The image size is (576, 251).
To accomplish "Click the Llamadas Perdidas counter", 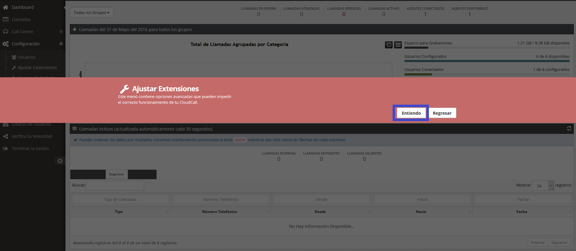I will [344, 12].
